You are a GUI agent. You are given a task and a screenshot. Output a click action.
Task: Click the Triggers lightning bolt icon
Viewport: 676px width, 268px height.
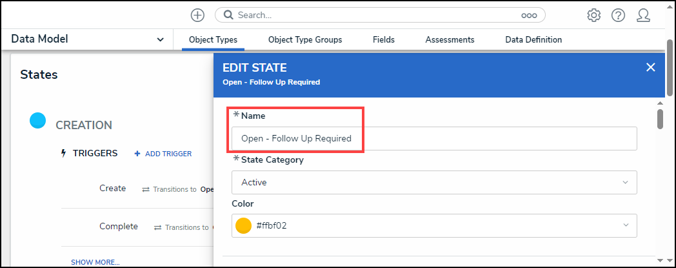63,154
